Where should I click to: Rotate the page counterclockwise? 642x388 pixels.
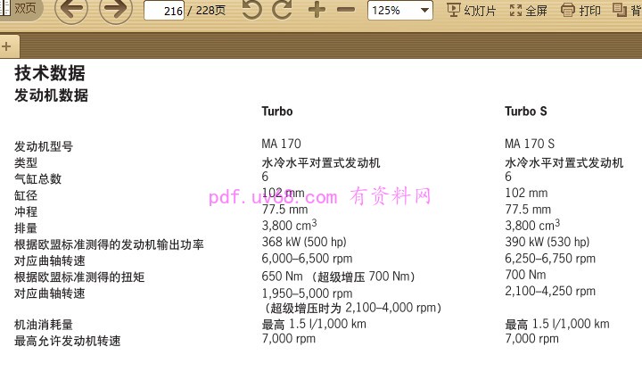pos(252,10)
